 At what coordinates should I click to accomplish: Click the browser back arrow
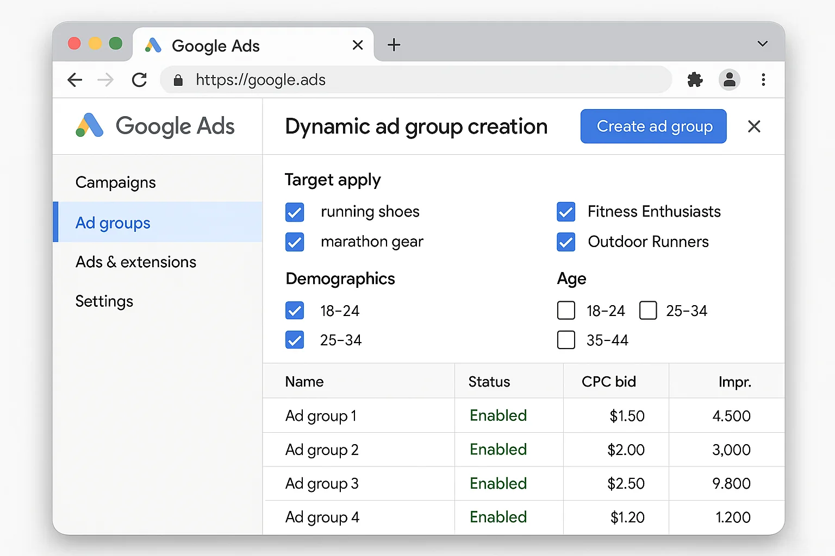(75, 80)
